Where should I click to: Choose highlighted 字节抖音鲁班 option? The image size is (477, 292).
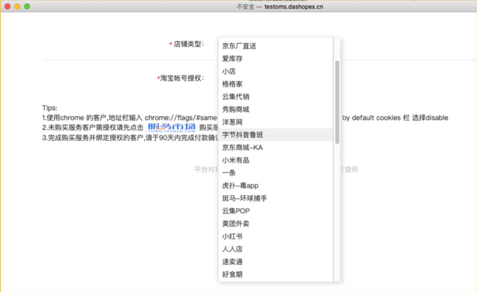click(275, 135)
